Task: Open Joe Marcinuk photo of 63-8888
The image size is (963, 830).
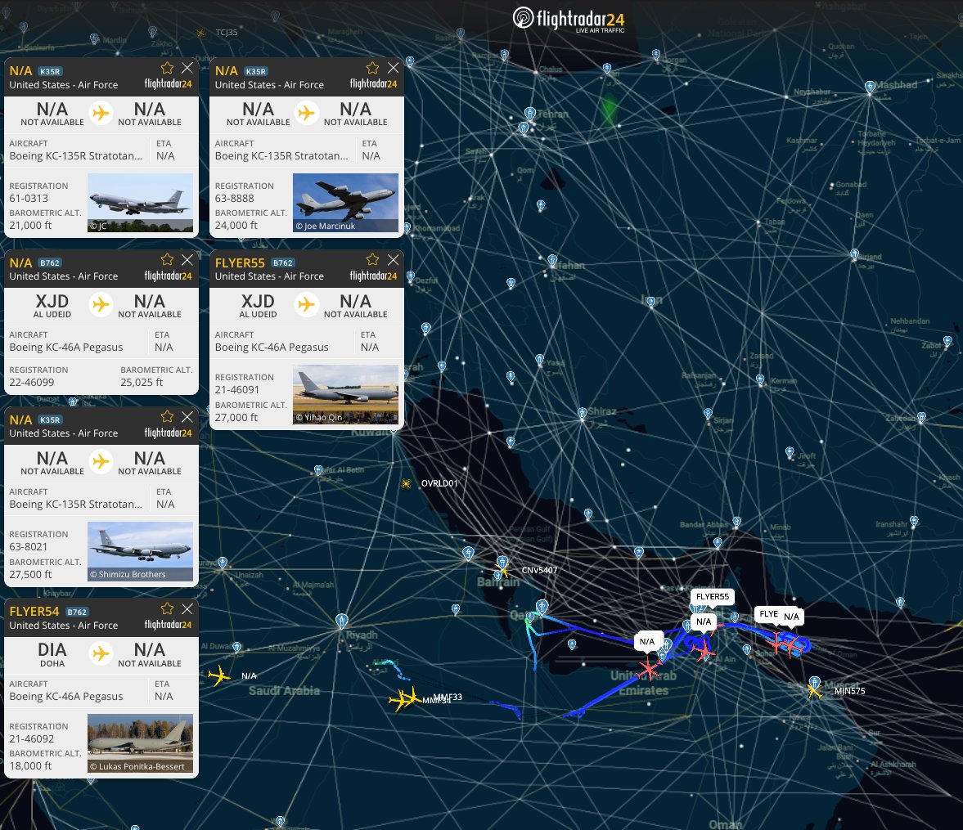Action: coord(346,203)
